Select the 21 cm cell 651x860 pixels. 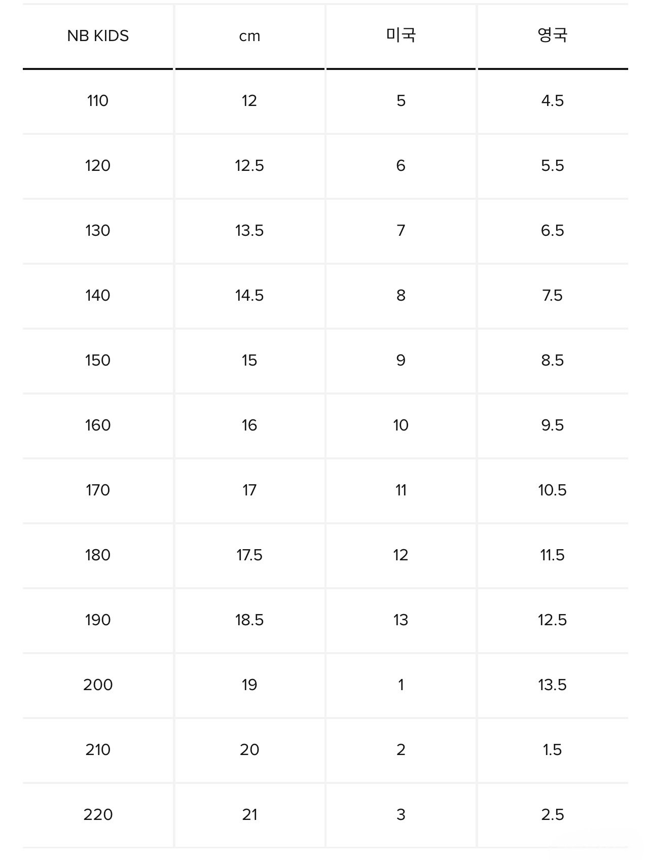[x=249, y=815]
